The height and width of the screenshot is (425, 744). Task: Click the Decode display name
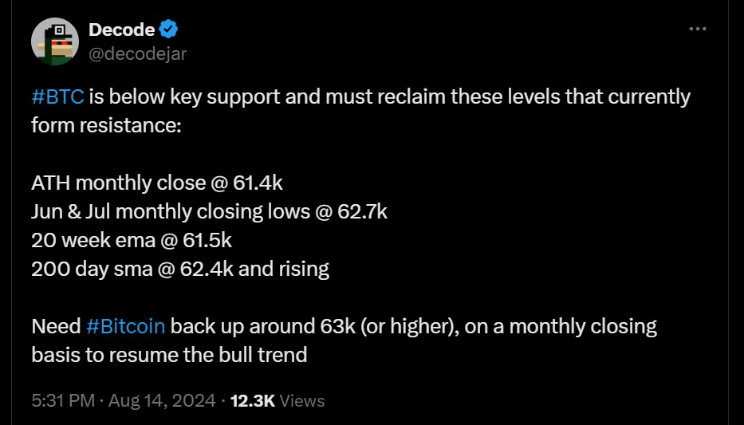pyautogui.click(x=121, y=30)
